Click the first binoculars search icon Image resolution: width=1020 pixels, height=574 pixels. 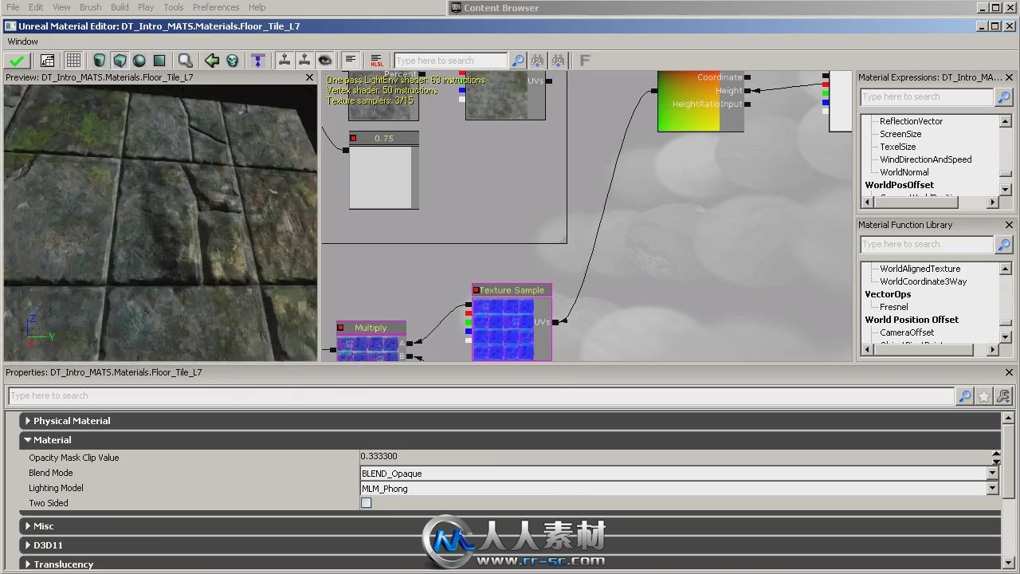pos(538,61)
